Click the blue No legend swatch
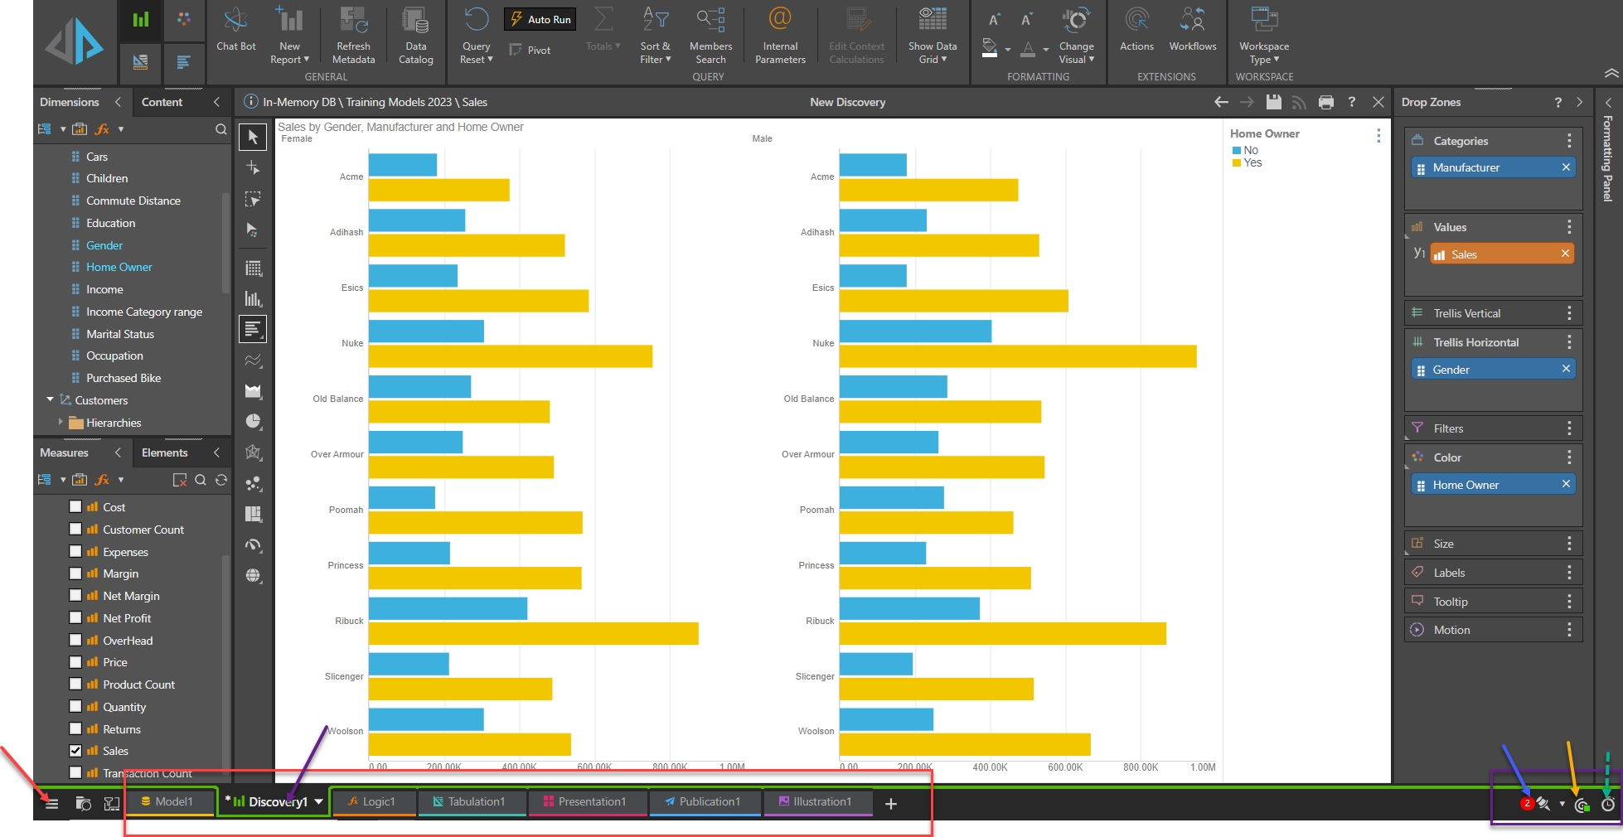1623x837 pixels. [x=1237, y=150]
